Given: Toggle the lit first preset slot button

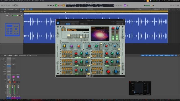Looking at the screenshot, I should (69, 35).
